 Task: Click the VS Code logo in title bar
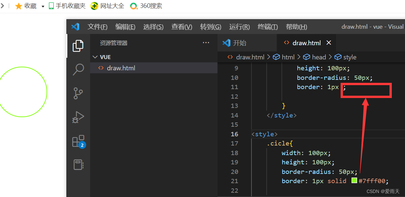click(75, 27)
